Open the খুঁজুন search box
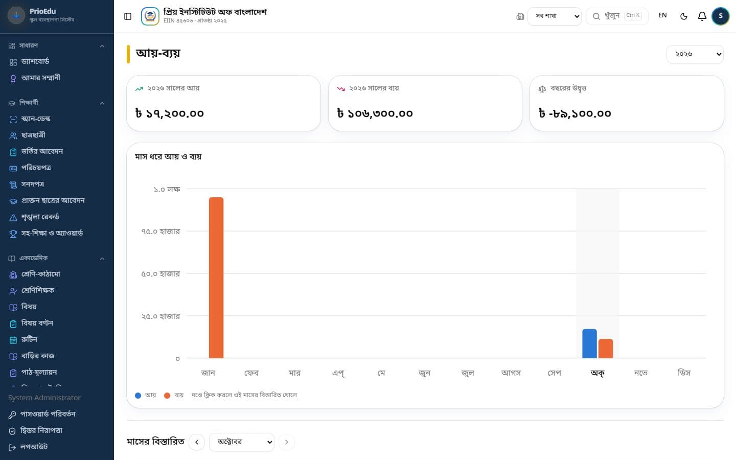 point(617,16)
